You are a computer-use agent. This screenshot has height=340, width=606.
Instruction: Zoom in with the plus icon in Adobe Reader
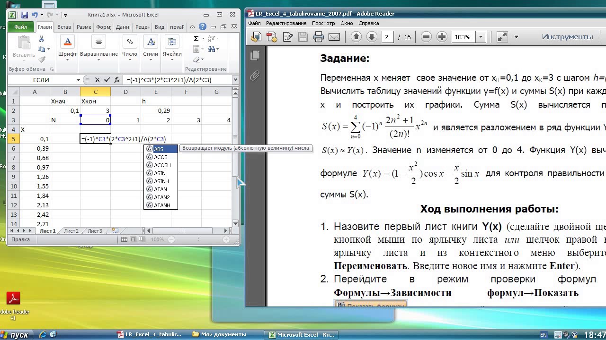[442, 37]
